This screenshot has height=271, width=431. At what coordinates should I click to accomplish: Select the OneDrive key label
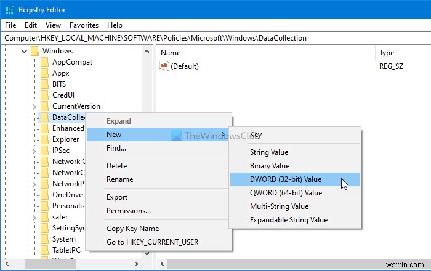(x=67, y=195)
